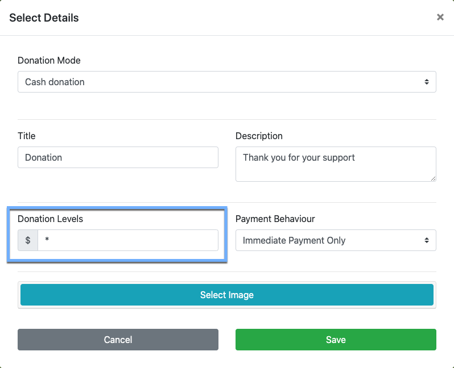Click the Title label

click(27, 136)
